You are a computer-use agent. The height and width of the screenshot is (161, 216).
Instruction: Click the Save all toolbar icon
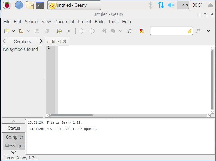pyautogui.click(x=47, y=31)
